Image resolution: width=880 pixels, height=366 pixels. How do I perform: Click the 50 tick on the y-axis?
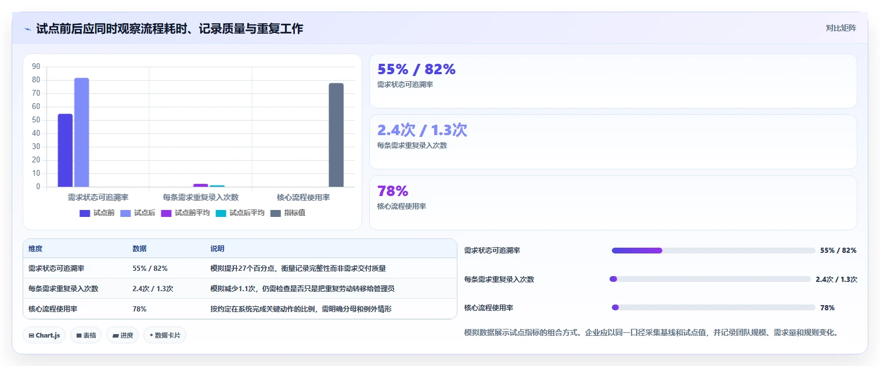(x=36, y=120)
